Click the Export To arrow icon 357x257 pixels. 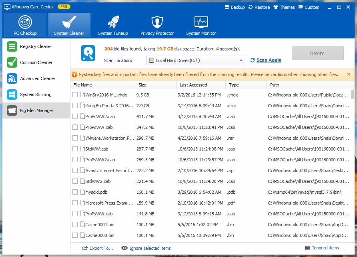85,248
